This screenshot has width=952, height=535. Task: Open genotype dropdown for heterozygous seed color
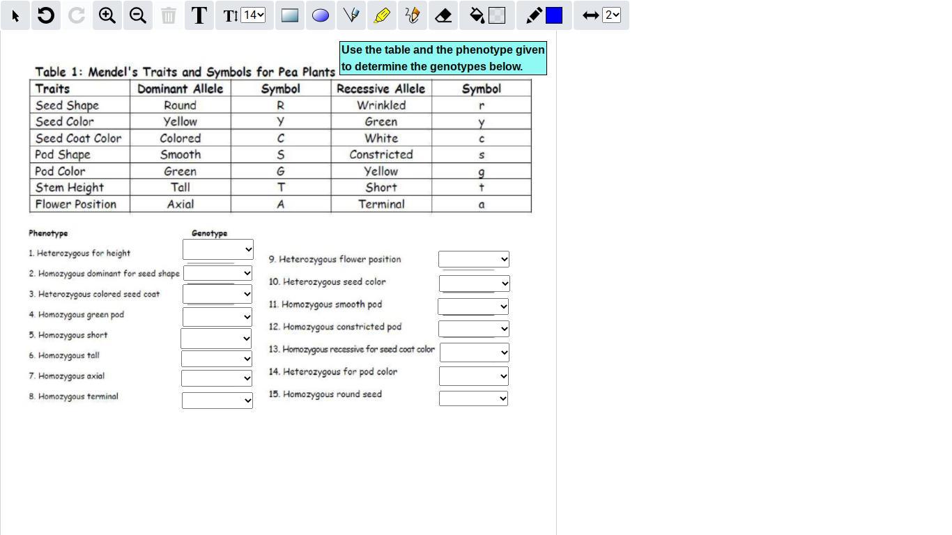click(475, 284)
